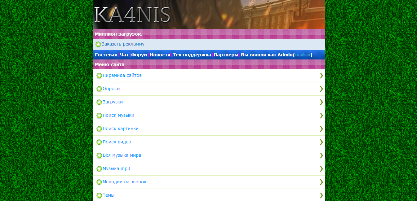Click the выйти logout link
This screenshot has width=417, height=201.
[x=303, y=55]
